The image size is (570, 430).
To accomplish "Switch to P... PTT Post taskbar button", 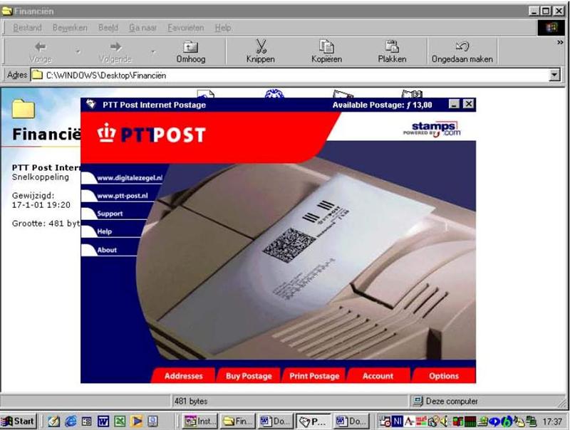I will pyautogui.click(x=313, y=421).
